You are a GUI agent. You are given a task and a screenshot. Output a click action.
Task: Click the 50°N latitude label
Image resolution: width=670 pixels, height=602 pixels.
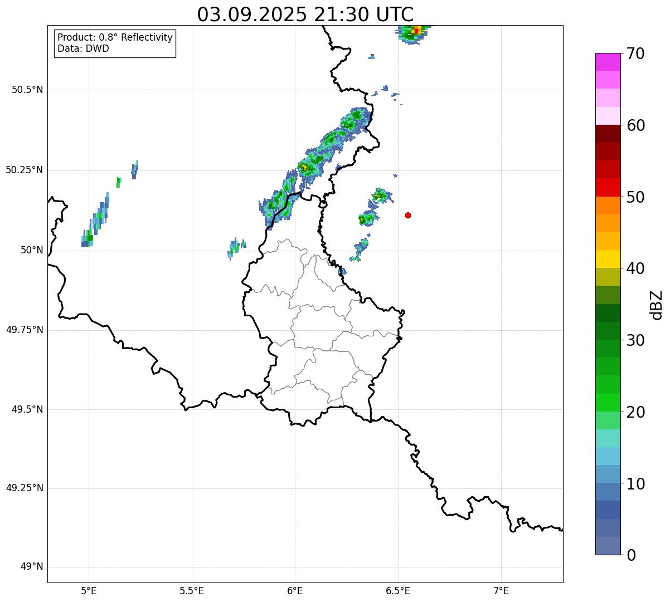pos(32,250)
